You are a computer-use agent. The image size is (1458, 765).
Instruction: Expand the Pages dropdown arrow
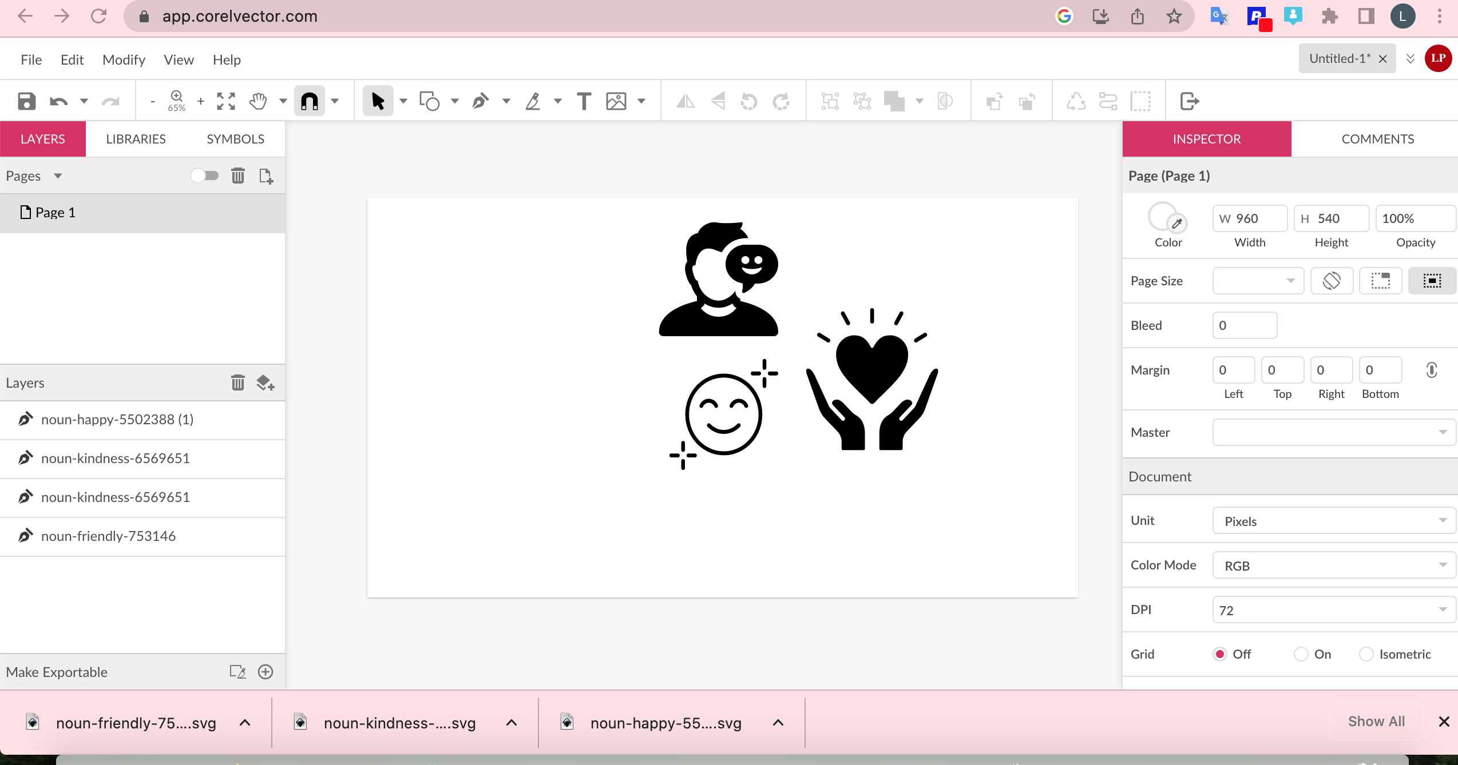[58, 176]
